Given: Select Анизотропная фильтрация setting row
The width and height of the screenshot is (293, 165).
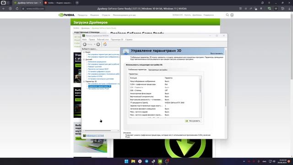Looking at the screenshot, I should point(164,93).
